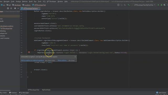Click the browser.close(); code line
This screenshot has height=95, width=168.
(x=41, y=70)
